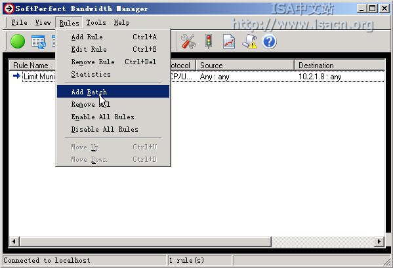Click 'Connected to localhost' status text
Screen dimensions: 393x268
pyautogui.click(x=47, y=261)
